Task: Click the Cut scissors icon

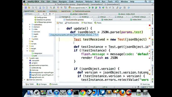Action: tap(40, 8)
